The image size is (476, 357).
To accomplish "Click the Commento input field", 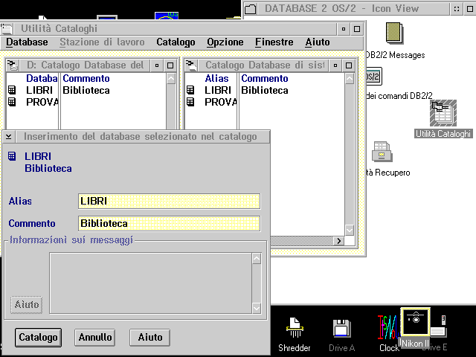I will [x=169, y=223].
